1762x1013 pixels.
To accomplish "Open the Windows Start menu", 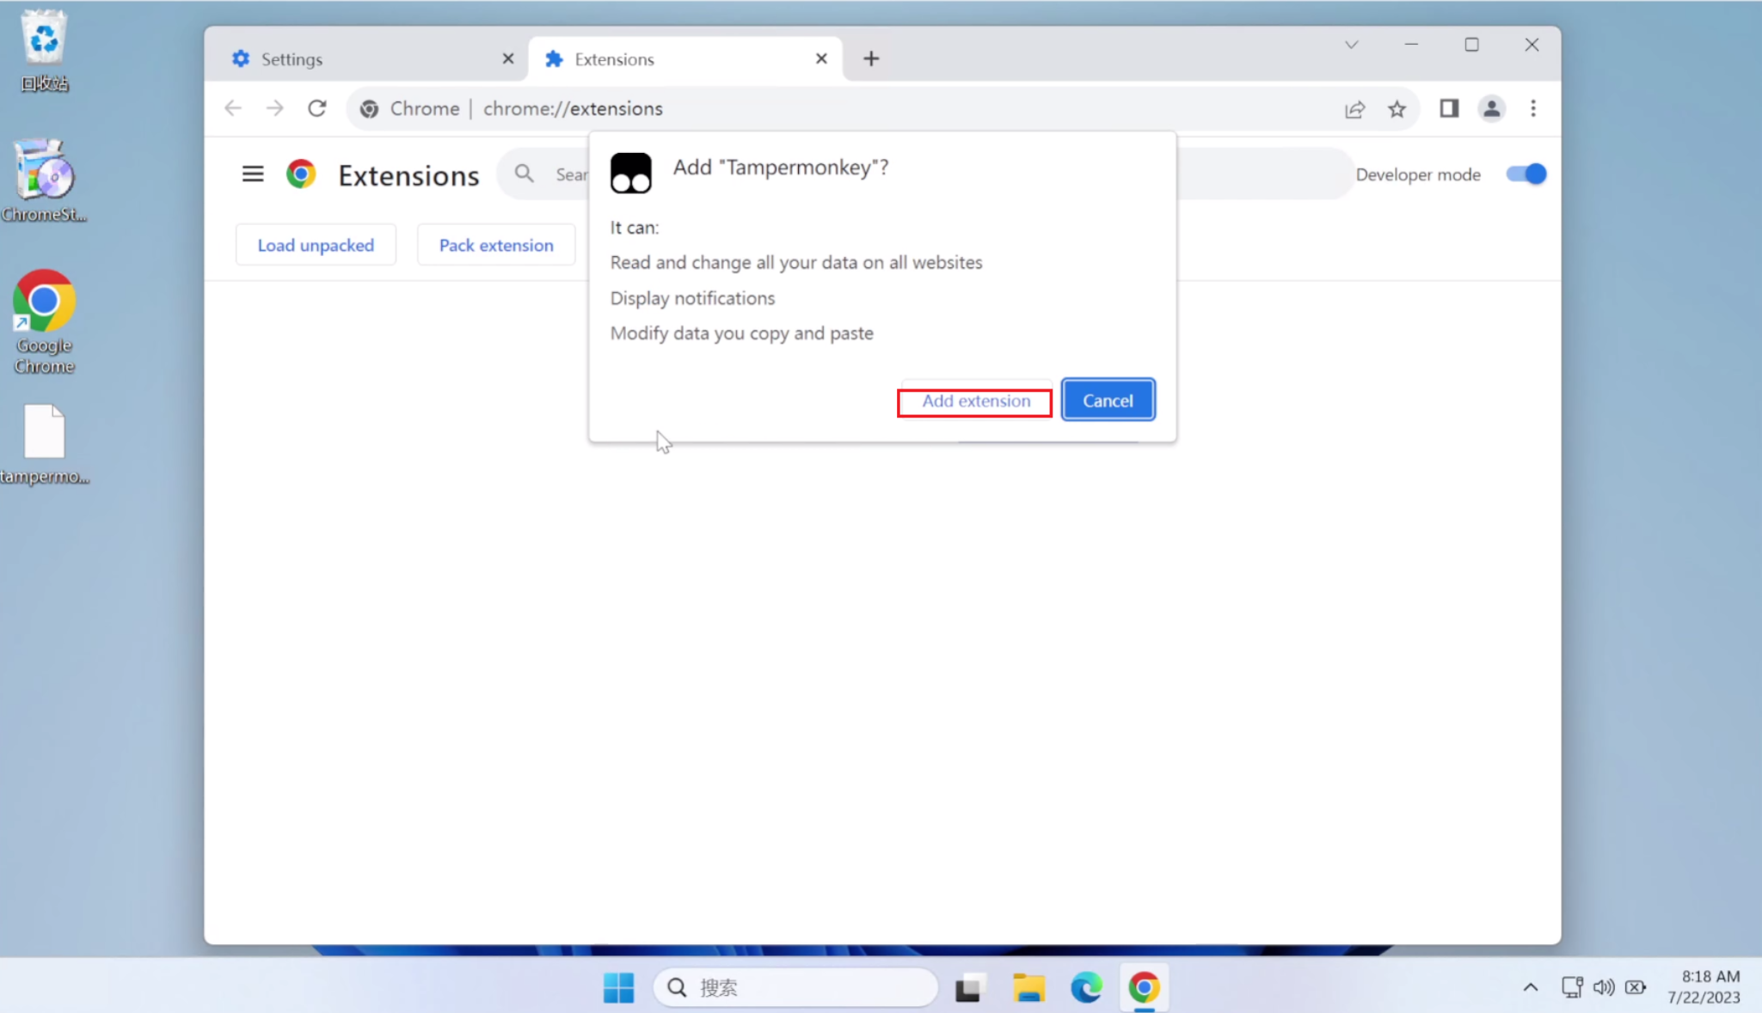I will tap(618, 987).
